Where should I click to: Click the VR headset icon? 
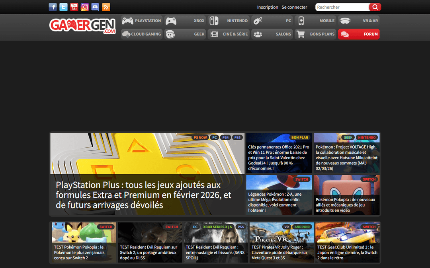tap(345, 21)
